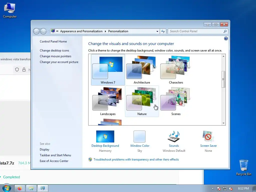Screen dimensions: 256x192
Task: Open the recent pages dropdown arrow
Action: point(48,31)
